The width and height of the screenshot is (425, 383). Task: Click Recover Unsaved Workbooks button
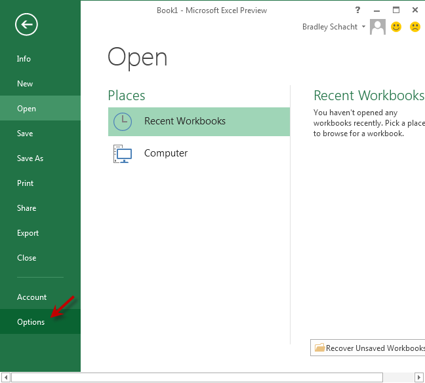(367, 348)
